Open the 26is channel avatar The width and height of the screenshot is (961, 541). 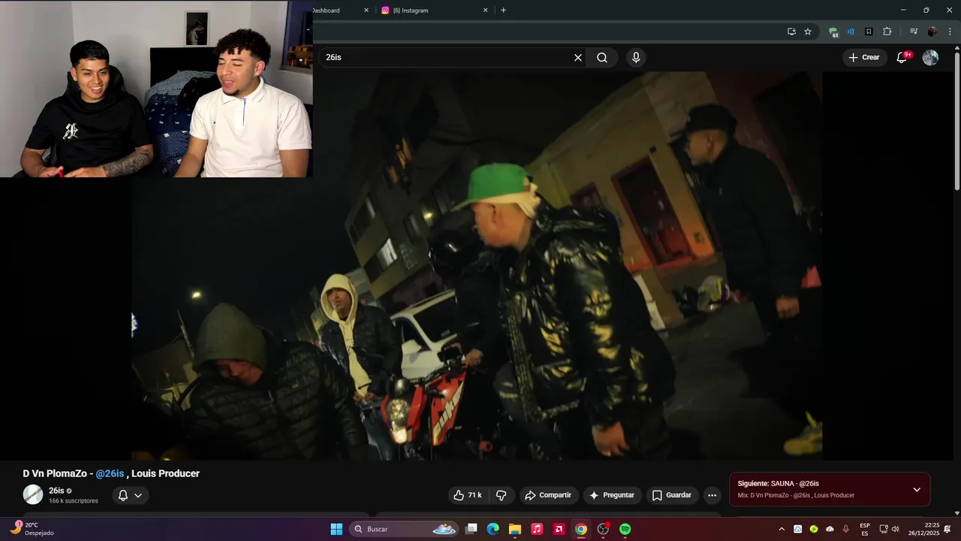[33, 494]
